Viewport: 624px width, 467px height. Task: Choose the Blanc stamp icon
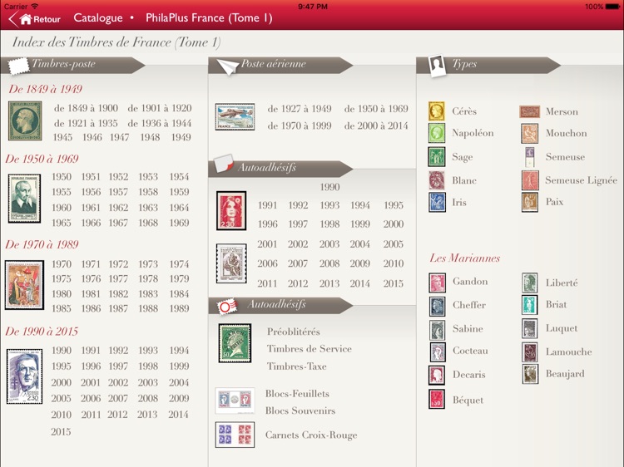(x=437, y=180)
